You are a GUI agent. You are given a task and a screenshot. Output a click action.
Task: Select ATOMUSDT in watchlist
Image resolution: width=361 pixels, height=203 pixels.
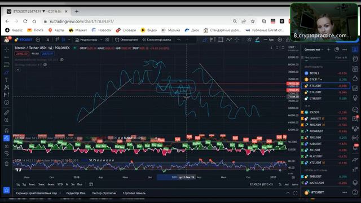coord(325,131)
